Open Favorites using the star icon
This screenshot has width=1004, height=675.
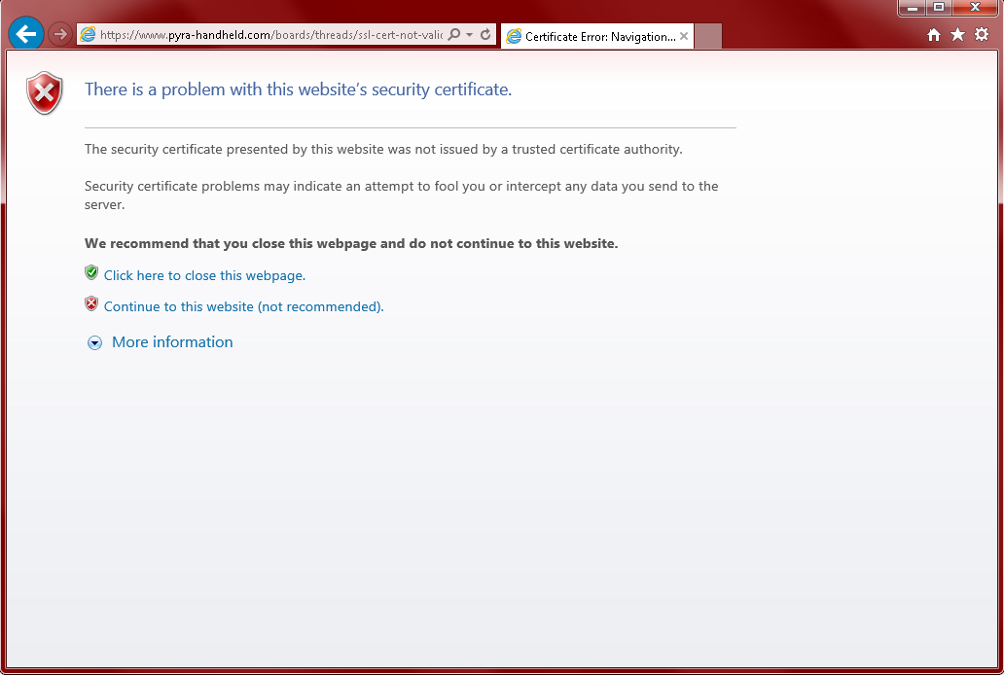tap(957, 35)
